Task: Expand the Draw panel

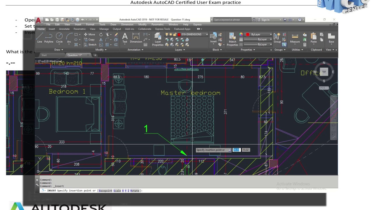Action: 58,50
